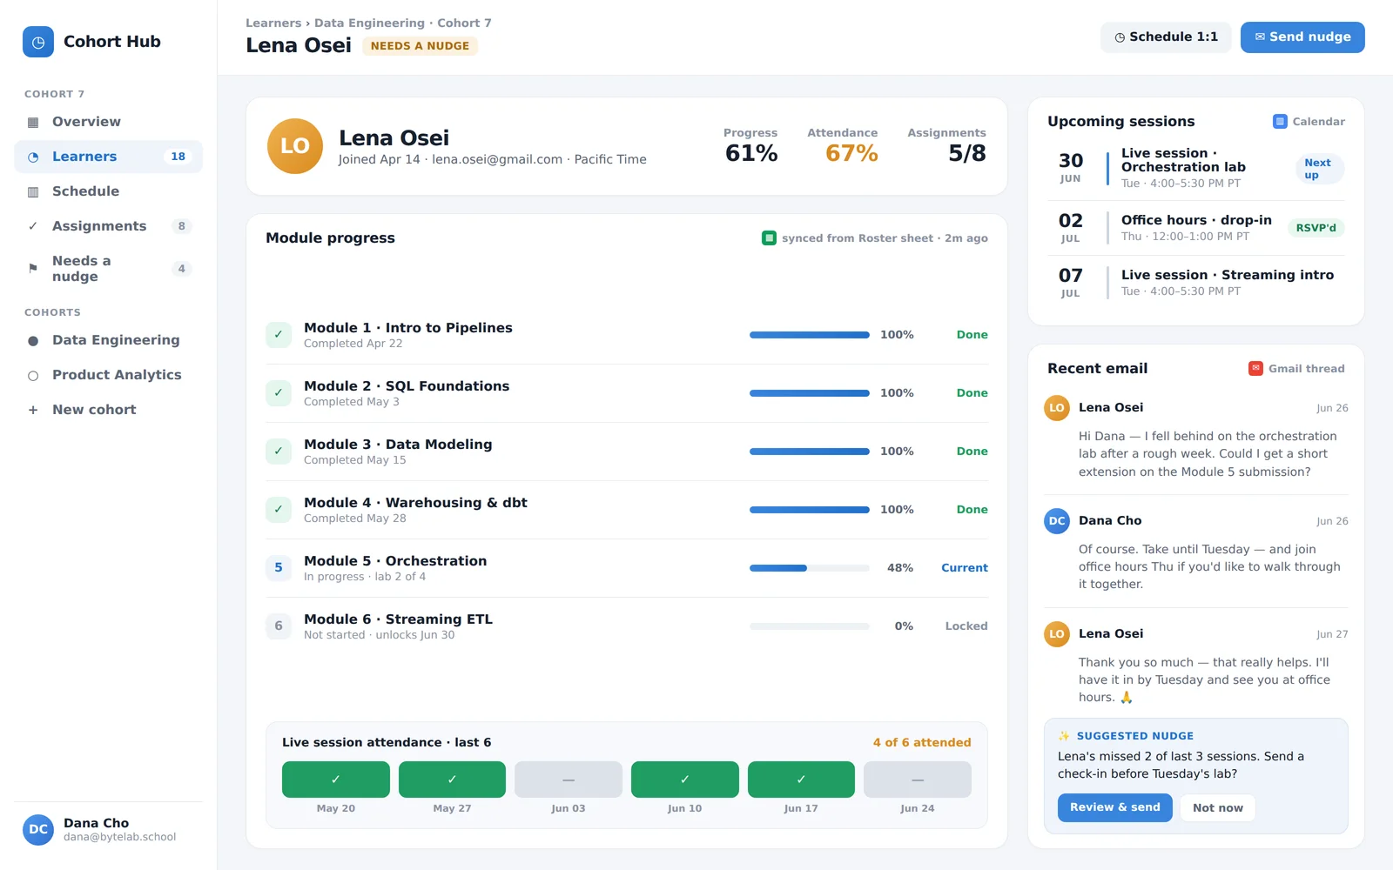This screenshot has width=1393, height=870.
Task: Click the Assignments 5/8 value
Action: [967, 153]
